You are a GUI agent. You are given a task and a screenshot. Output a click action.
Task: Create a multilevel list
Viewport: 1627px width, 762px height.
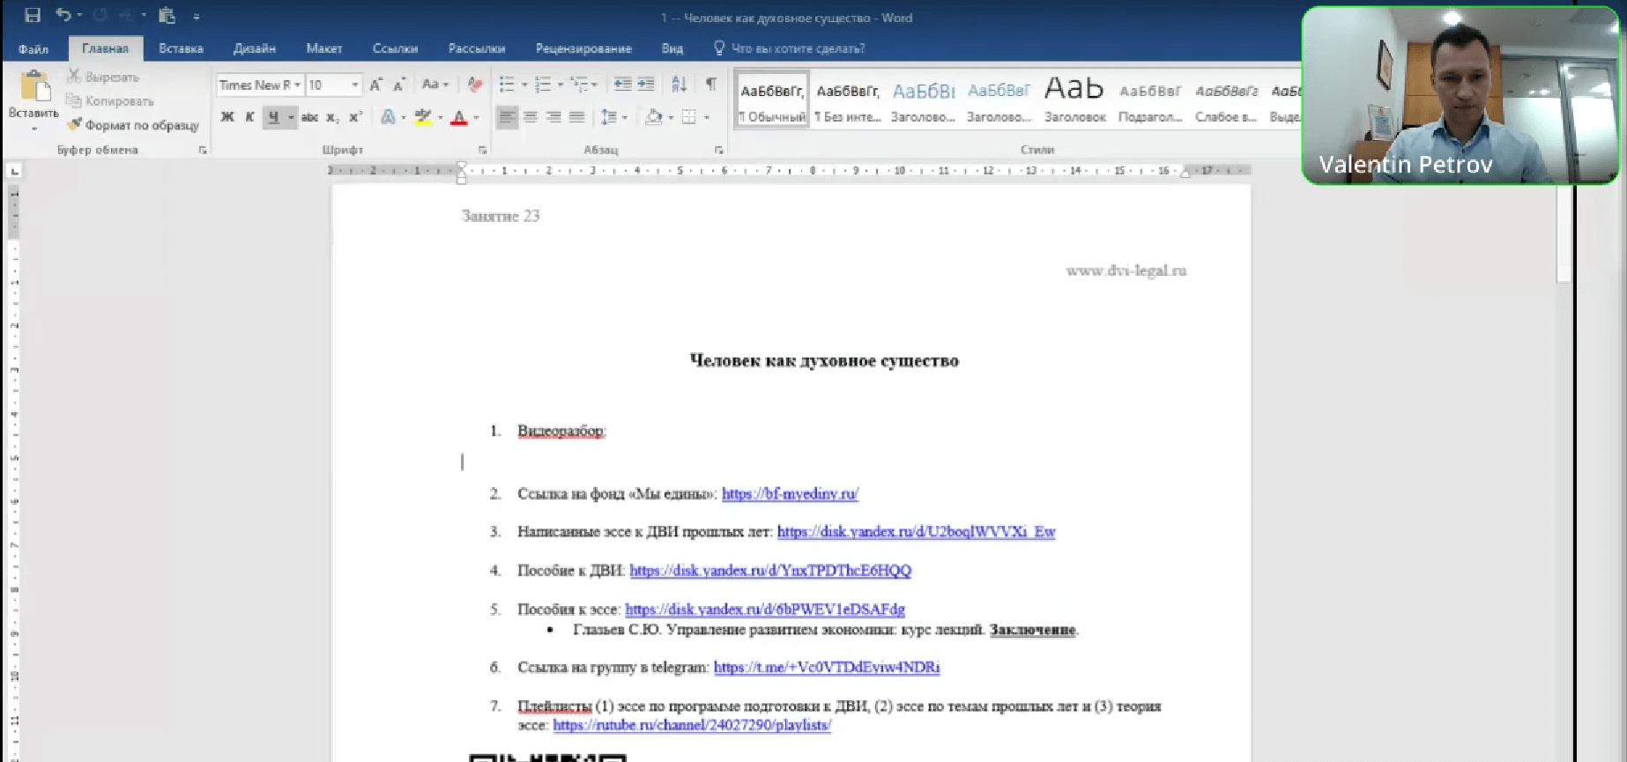(579, 85)
